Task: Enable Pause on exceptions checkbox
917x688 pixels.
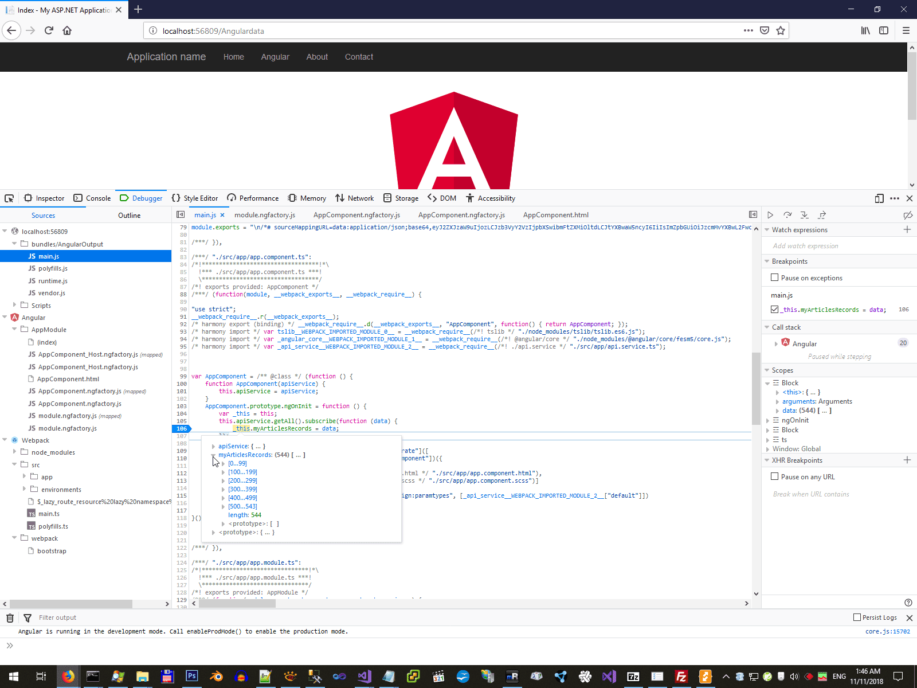Action: click(x=775, y=277)
